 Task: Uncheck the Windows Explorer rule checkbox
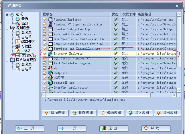coord(45,19)
